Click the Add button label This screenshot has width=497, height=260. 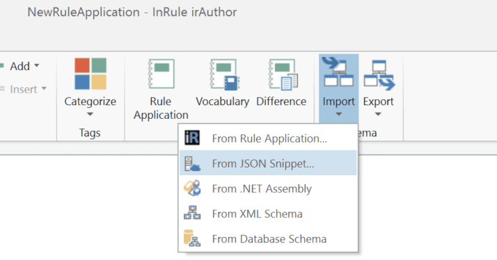coord(19,66)
